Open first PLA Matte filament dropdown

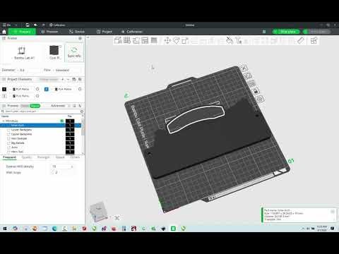23,89
